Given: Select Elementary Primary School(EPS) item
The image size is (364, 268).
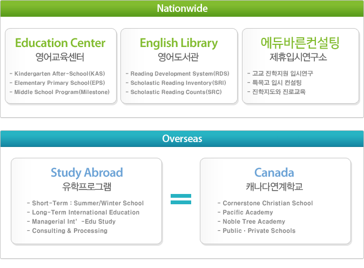Looking at the screenshot, I should click(x=60, y=83).
